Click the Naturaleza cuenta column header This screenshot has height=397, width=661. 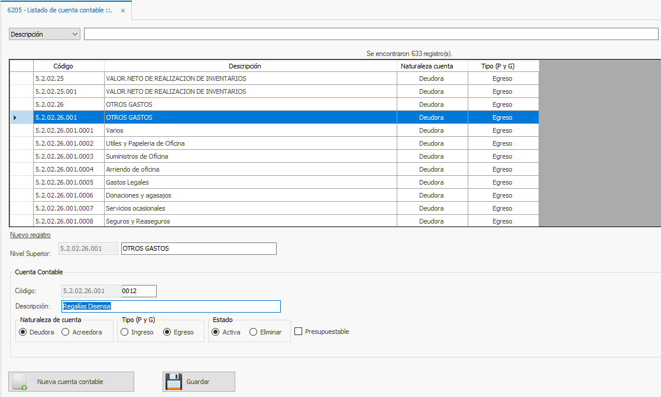point(432,66)
